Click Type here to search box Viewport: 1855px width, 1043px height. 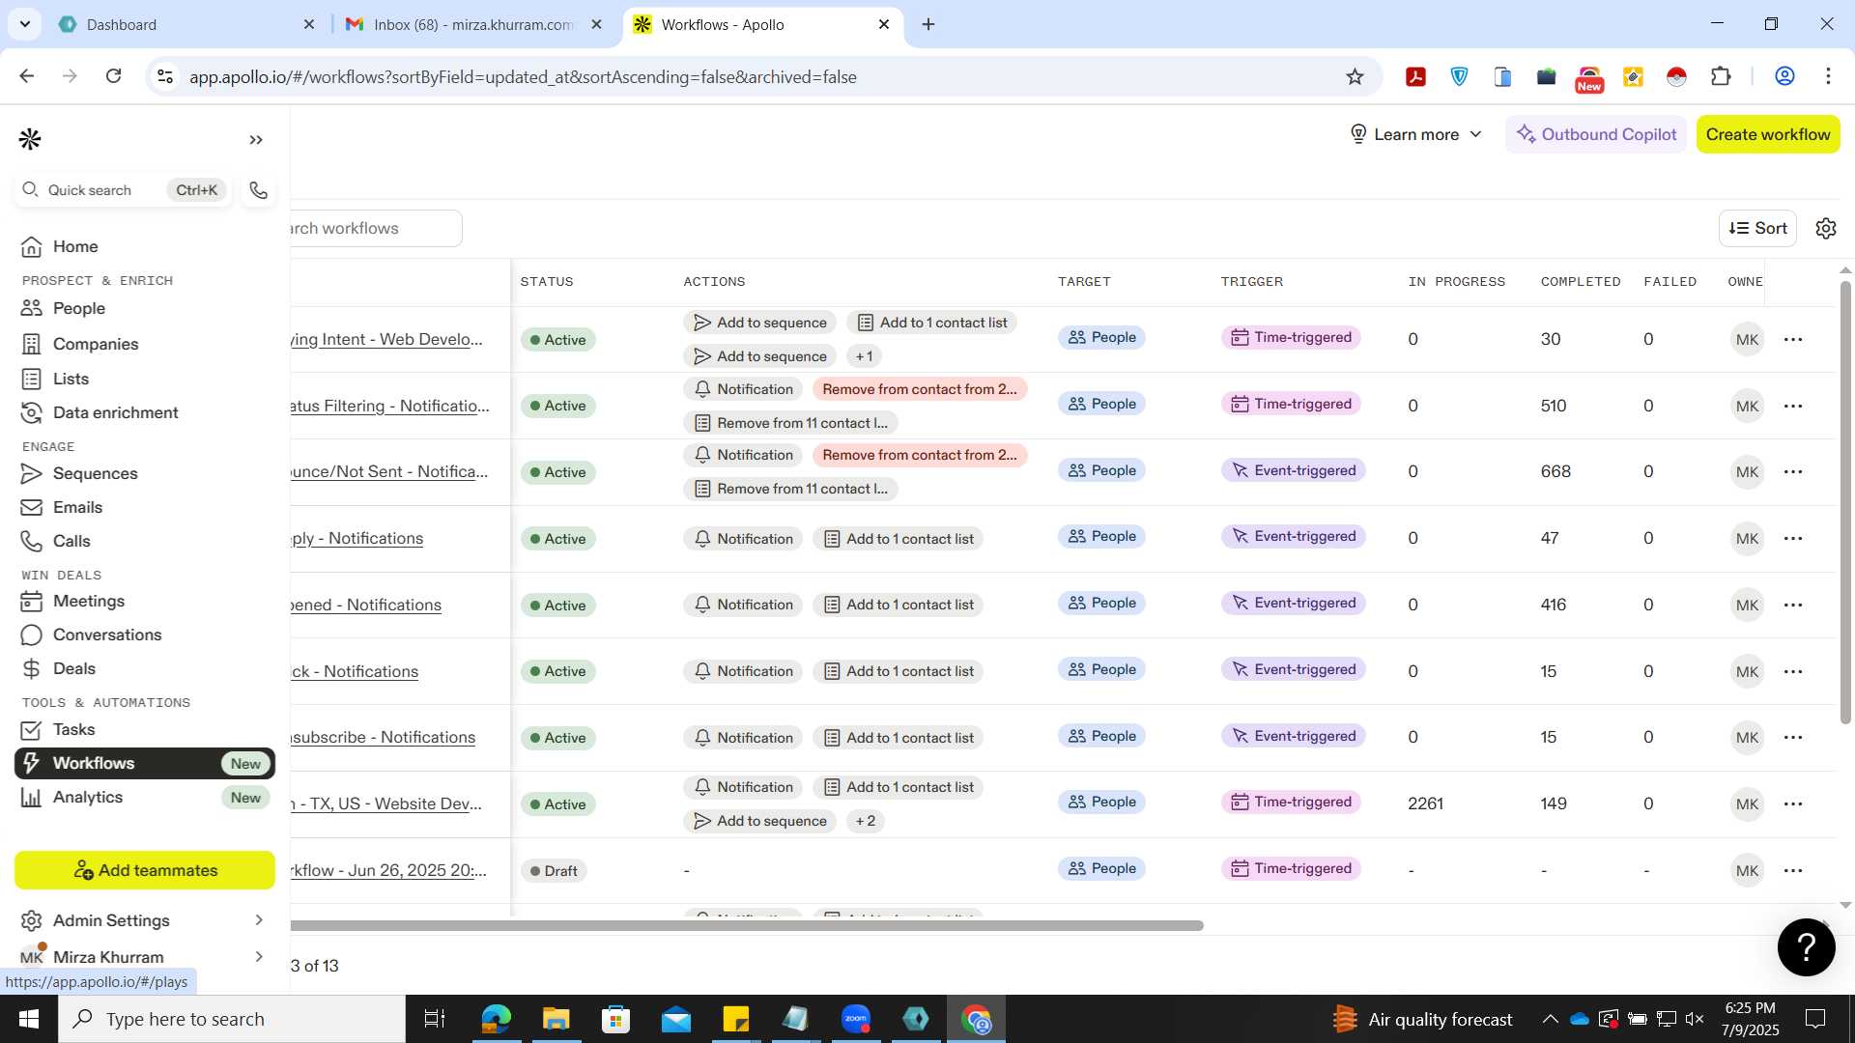232,1019
